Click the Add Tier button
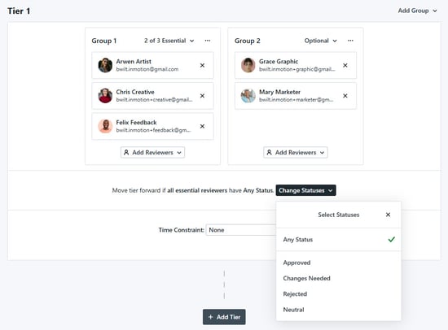Screen dimensions: 448x330 click(x=224, y=317)
